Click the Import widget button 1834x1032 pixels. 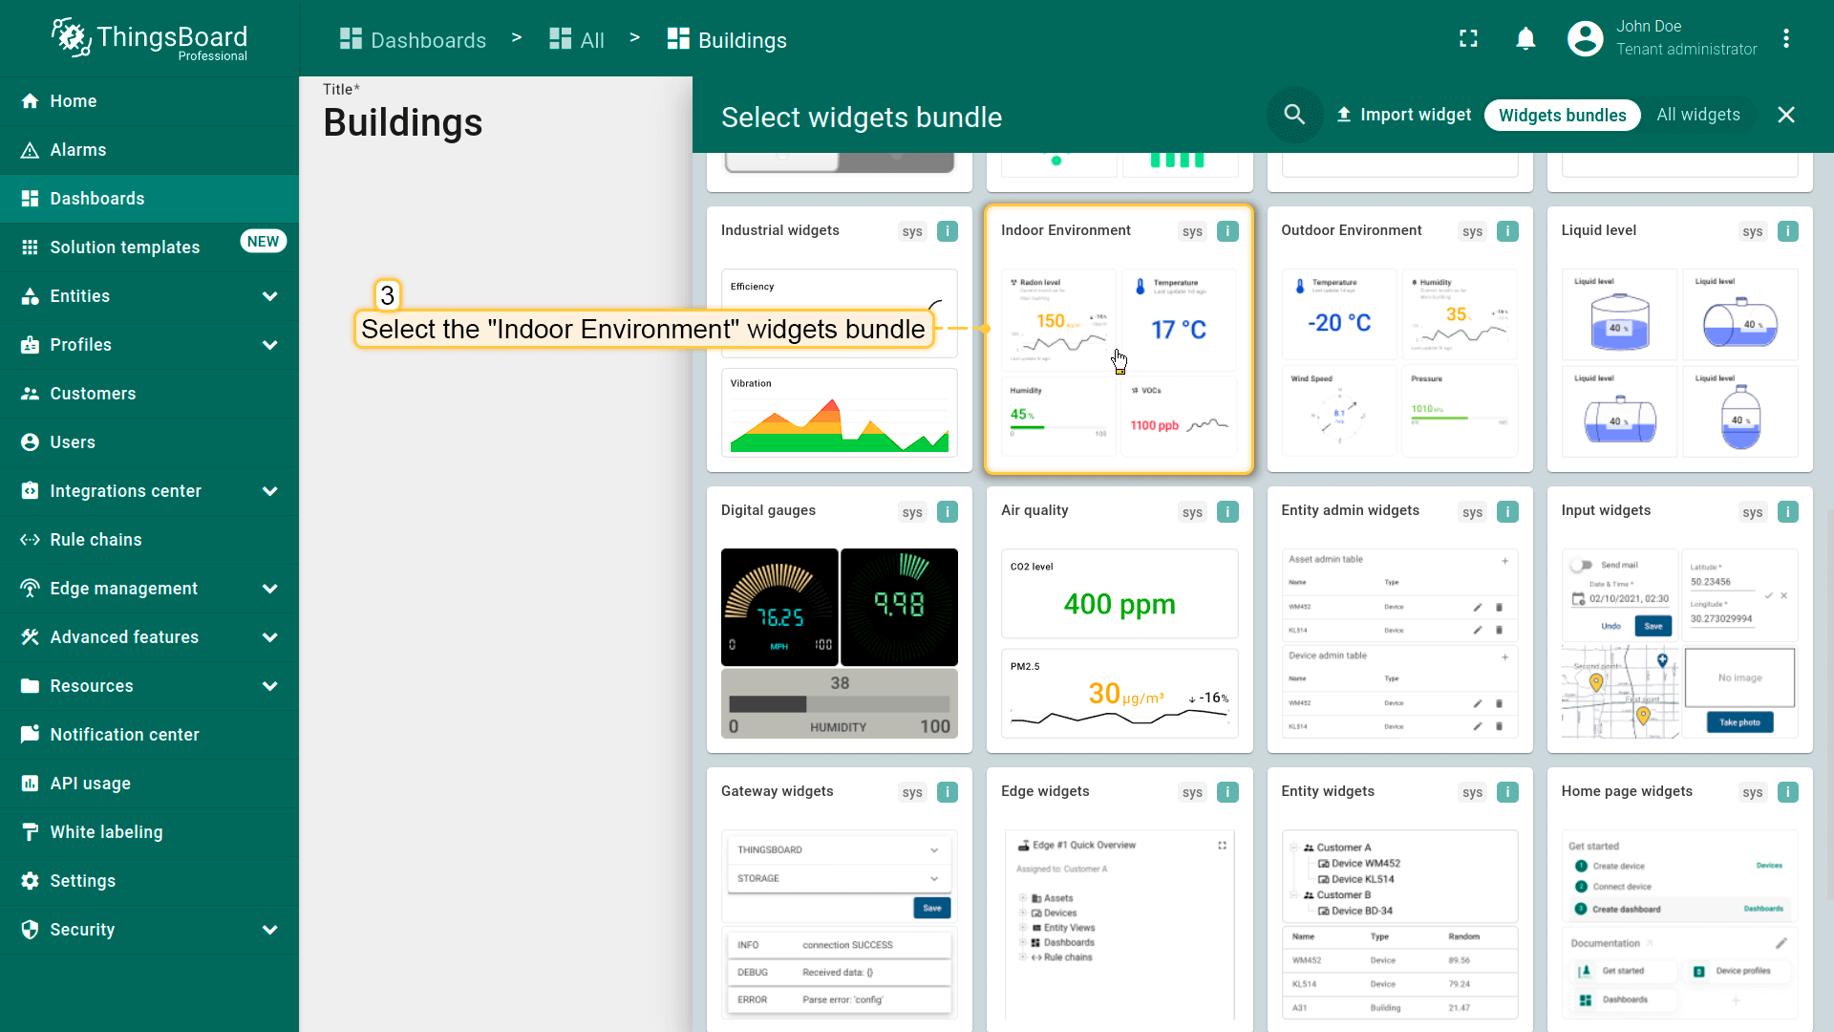[1403, 115]
